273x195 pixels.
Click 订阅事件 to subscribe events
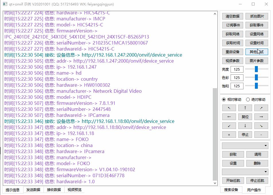[232, 25]
